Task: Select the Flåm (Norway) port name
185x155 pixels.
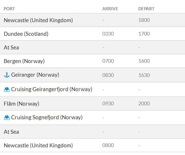Action: tap(21, 104)
